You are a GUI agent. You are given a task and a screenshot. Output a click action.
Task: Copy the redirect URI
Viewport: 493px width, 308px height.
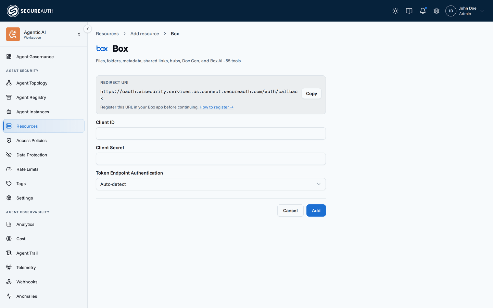click(311, 93)
